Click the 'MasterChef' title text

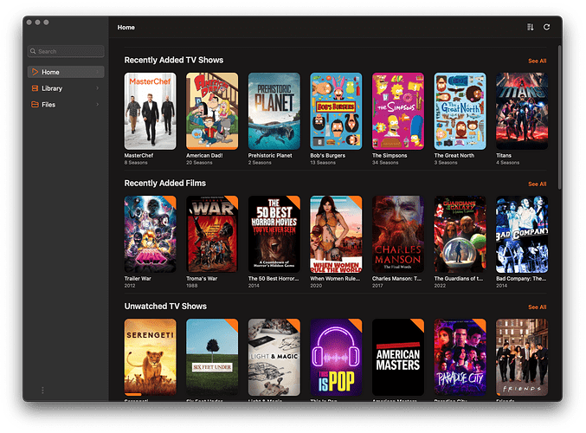(x=138, y=156)
